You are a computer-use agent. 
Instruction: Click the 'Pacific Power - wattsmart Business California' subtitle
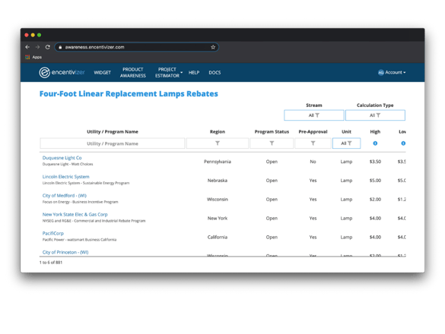click(x=79, y=240)
